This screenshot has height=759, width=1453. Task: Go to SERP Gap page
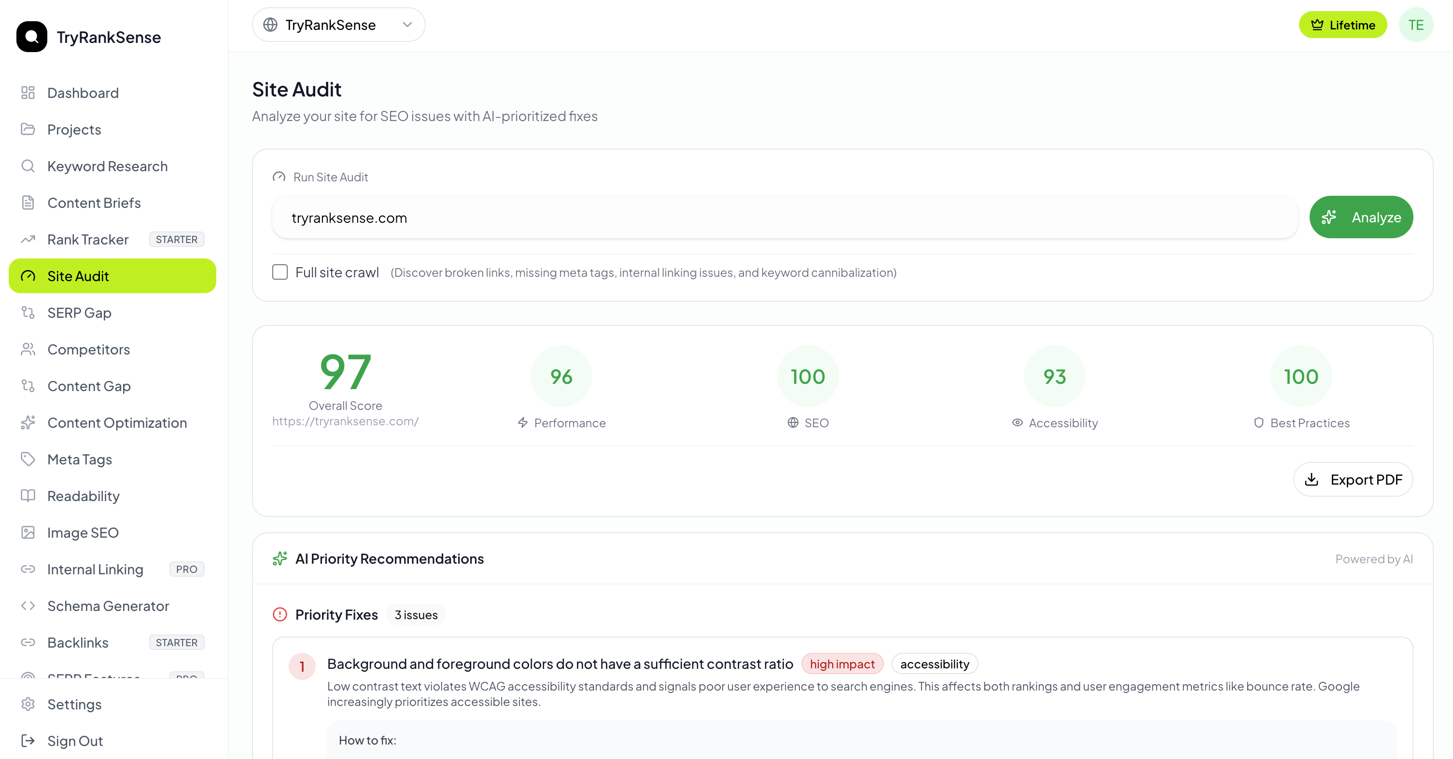[x=79, y=313]
